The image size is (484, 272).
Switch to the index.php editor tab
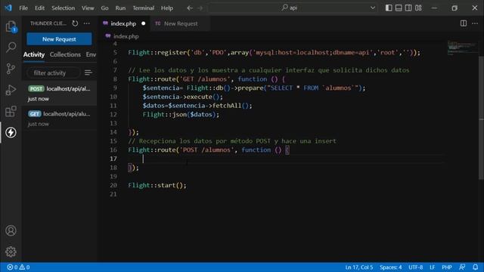pyautogui.click(x=123, y=23)
